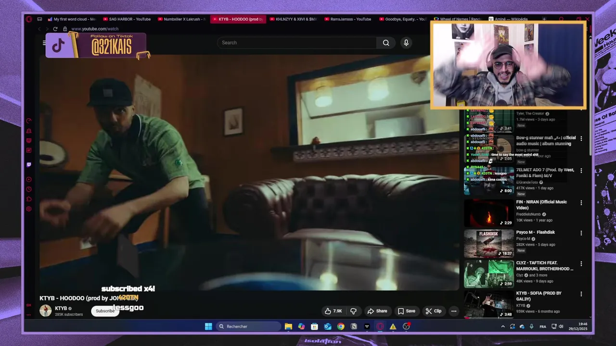Screen dimensions: 616x346
Task: Click the YouTube search magnifier button
Action: point(386,43)
